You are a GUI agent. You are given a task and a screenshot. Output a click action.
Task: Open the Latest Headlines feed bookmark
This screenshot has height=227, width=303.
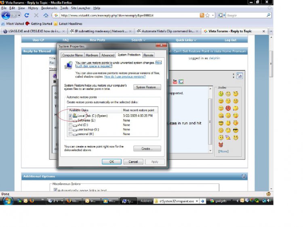pos(68,23)
